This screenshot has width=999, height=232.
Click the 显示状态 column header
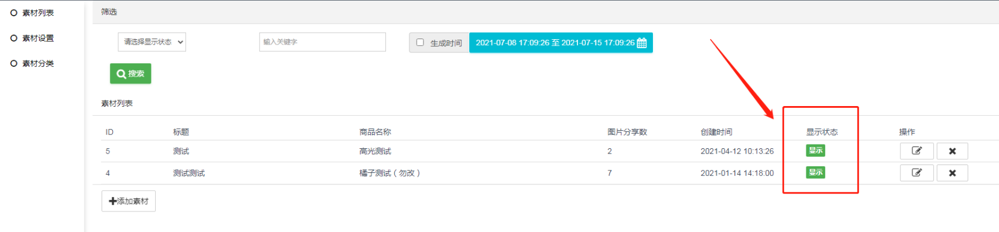coord(822,132)
